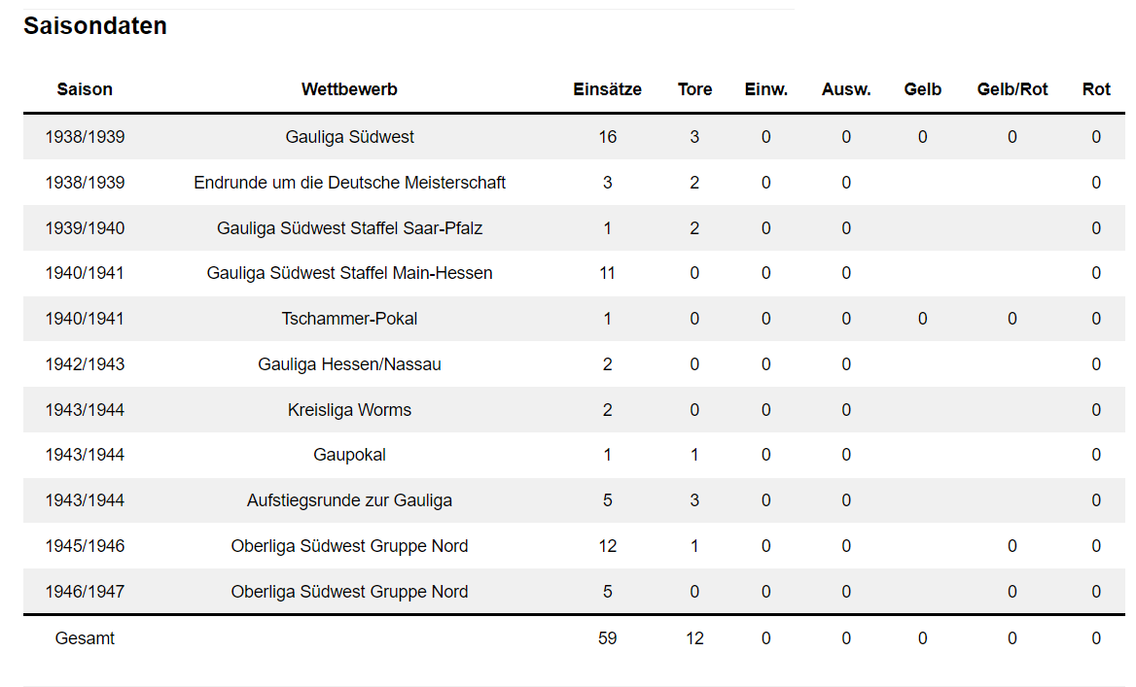This screenshot has height=687, width=1136.
Task: Select Aufstiegsrunde zur Gauliga row
Action: coord(574,500)
